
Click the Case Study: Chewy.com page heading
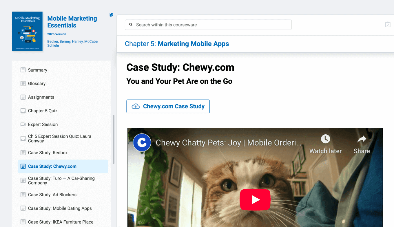pyautogui.click(x=180, y=67)
